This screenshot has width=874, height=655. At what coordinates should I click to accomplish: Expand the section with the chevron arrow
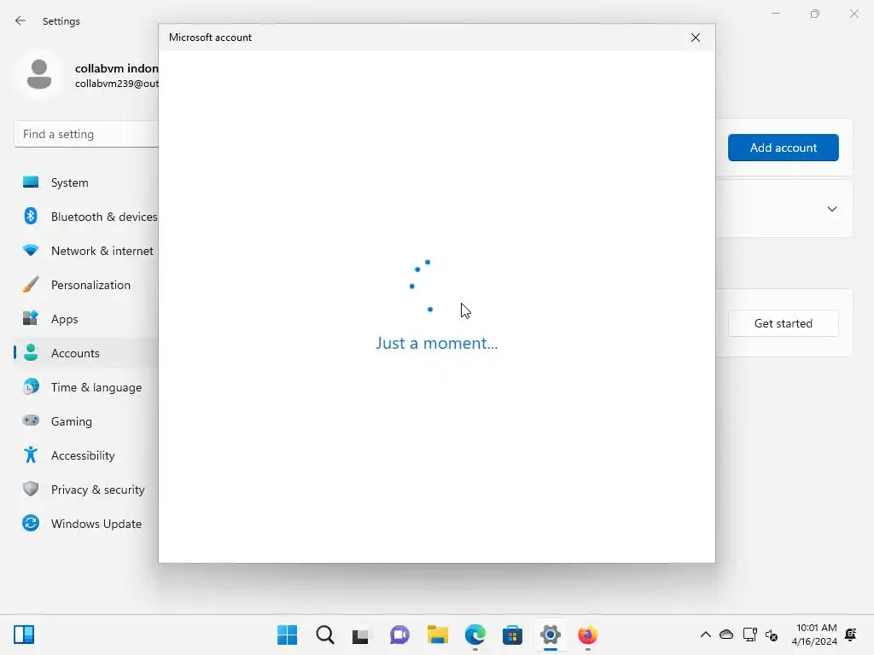click(831, 209)
